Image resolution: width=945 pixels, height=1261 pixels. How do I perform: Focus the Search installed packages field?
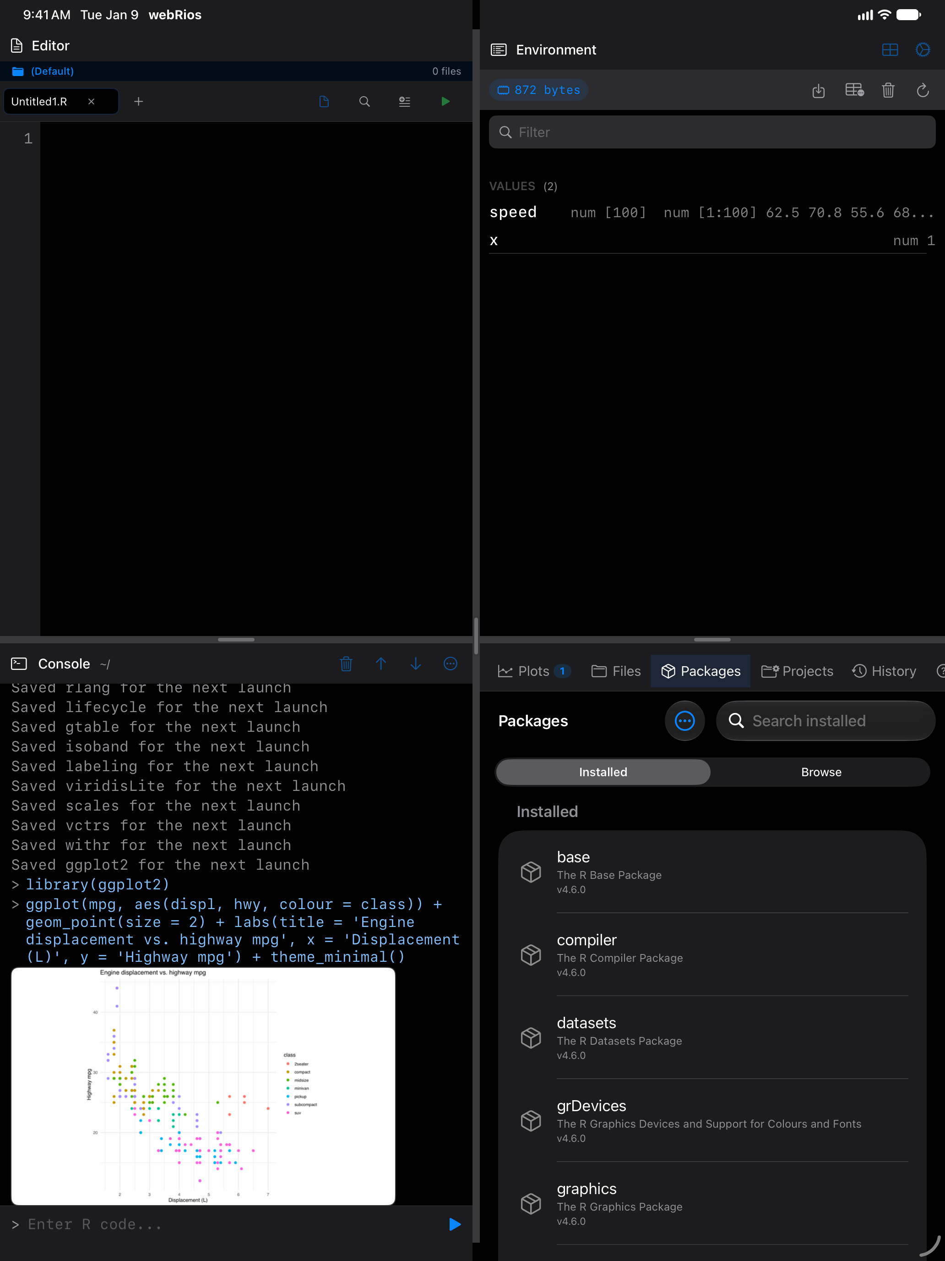click(x=826, y=721)
